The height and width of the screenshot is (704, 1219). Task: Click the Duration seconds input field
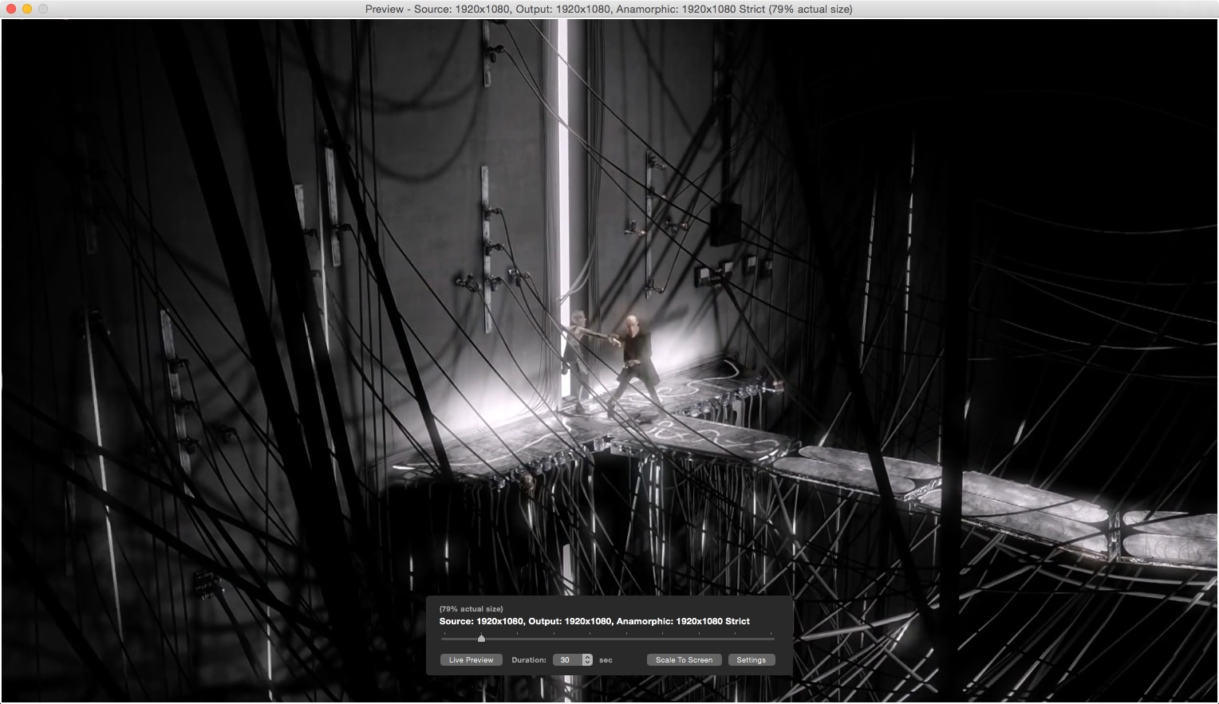pos(566,660)
